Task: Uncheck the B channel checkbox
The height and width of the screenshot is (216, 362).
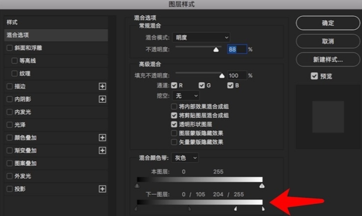Action: [x=230, y=85]
